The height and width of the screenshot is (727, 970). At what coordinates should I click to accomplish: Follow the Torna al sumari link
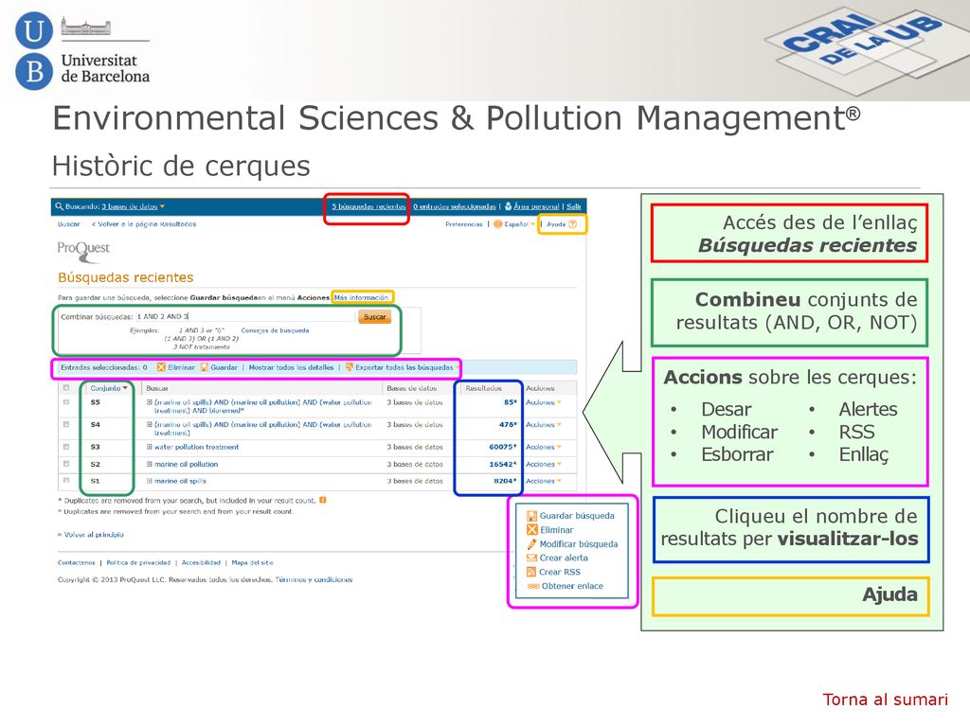click(885, 700)
